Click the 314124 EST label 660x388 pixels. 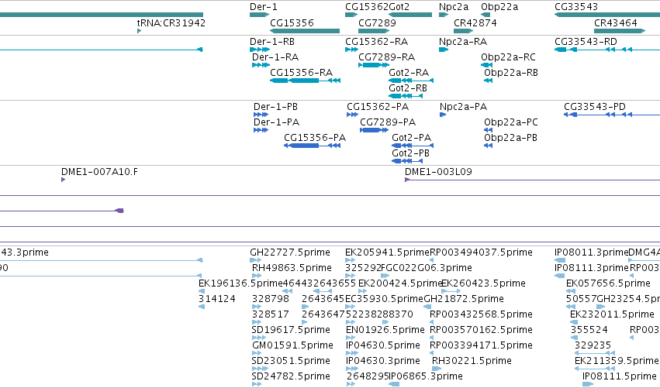pyautogui.click(x=217, y=299)
